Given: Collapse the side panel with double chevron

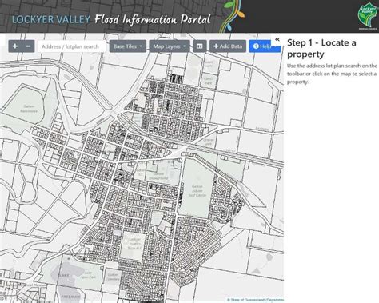Looking at the screenshot, I should tap(277, 39).
